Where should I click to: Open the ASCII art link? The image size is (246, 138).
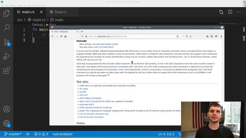tap(83, 95)
